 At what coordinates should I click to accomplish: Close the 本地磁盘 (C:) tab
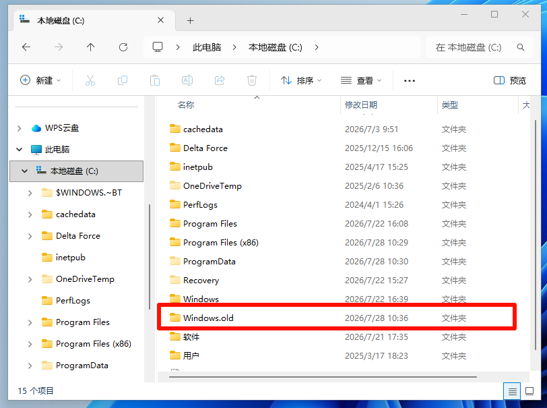pyautogui.click(x=161, y=20)
